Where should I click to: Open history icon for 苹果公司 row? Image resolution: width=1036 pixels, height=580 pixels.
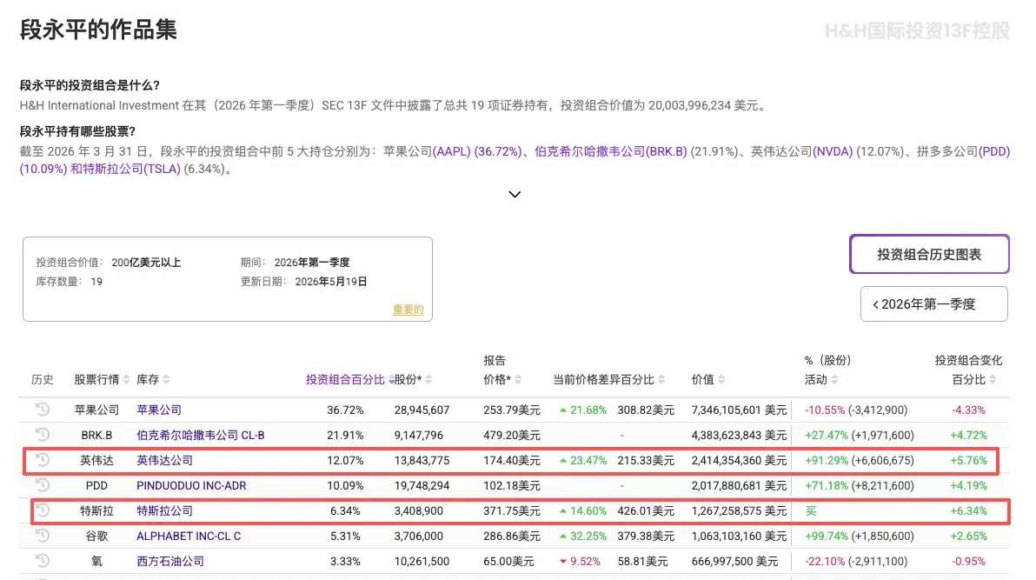click(x=43, y=410)
